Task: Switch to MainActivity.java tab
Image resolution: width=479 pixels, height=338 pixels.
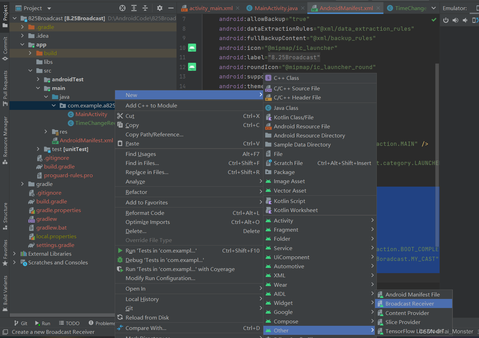Action: 276,8
